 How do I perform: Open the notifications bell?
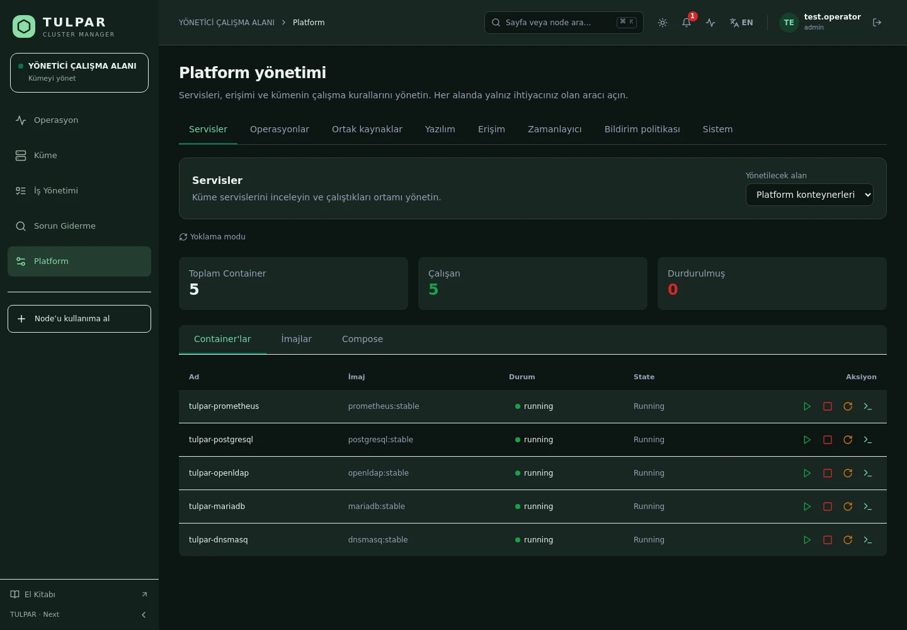coord(687,23)
